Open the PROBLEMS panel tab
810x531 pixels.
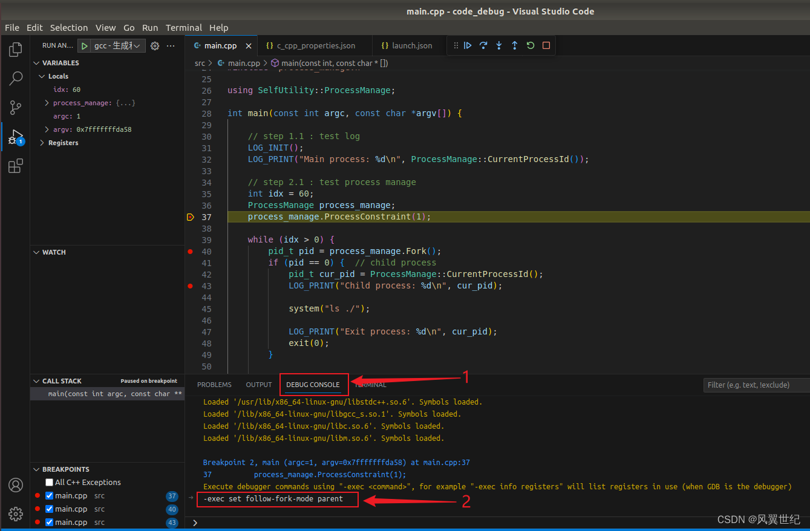(x=214, y=385)
